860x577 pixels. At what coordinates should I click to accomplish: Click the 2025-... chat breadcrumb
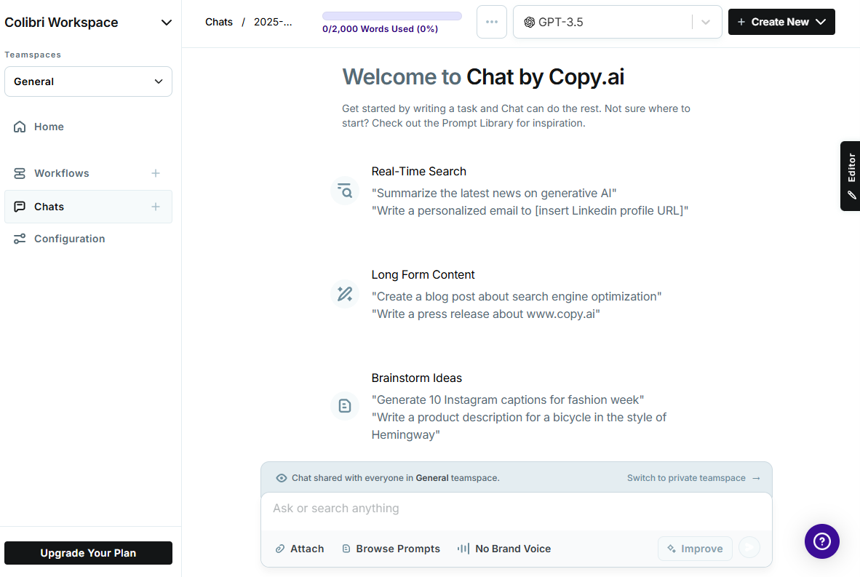click(273, 22)
